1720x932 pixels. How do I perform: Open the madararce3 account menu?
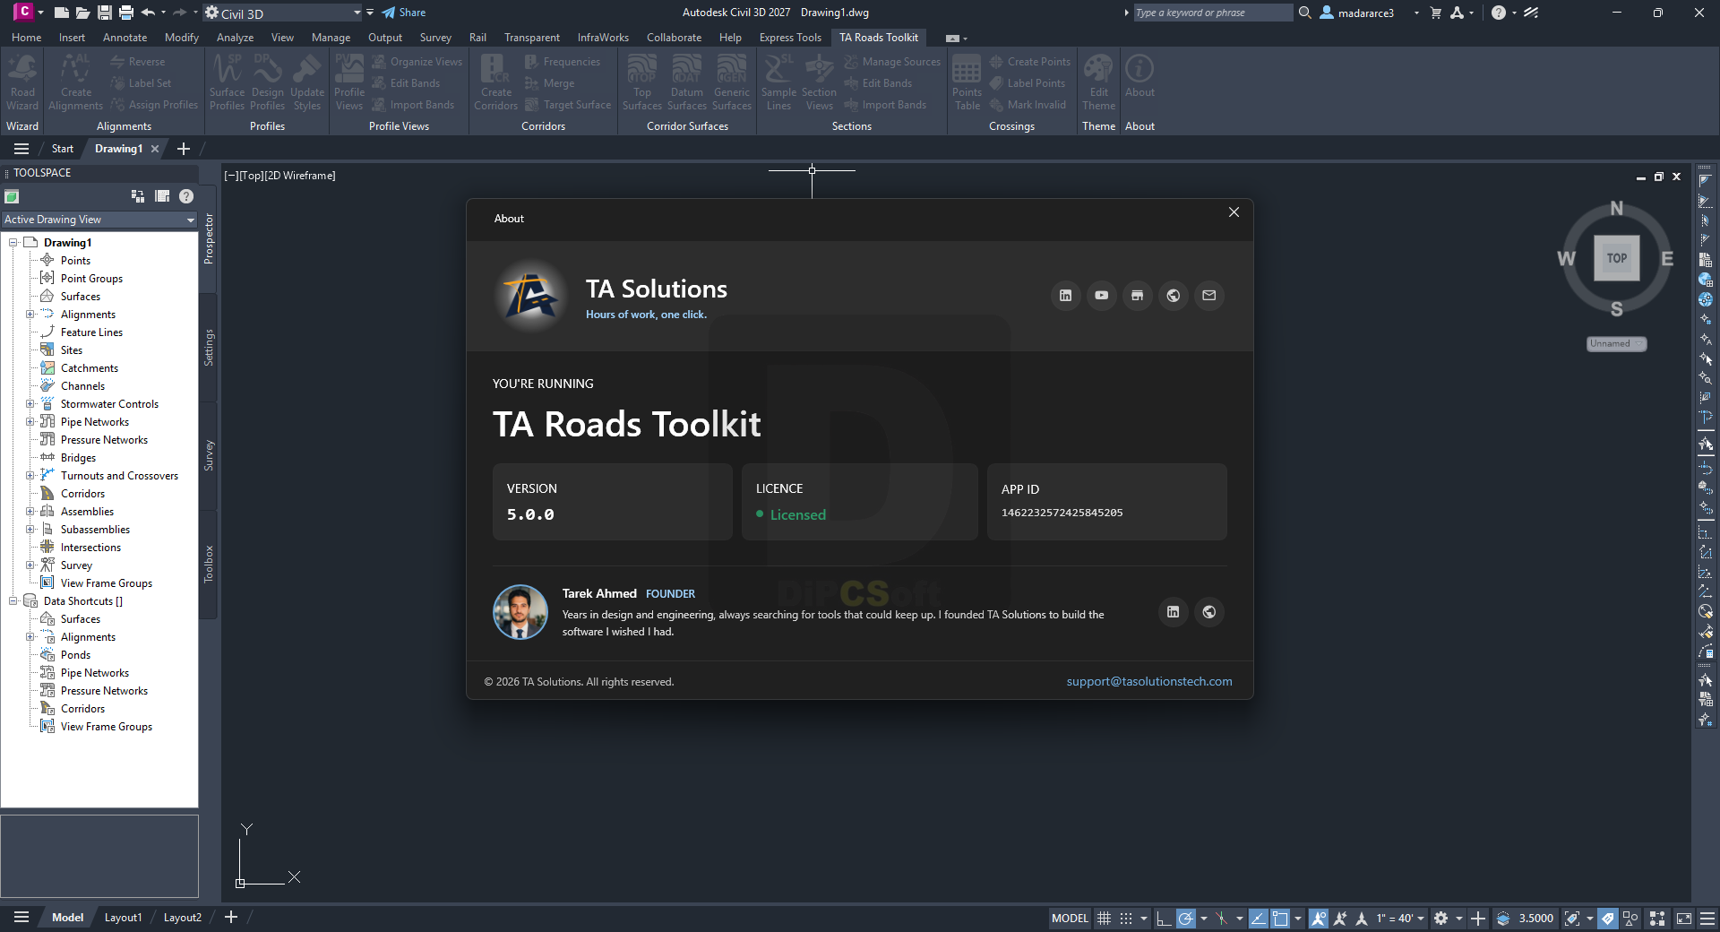tap(1369, 13)
